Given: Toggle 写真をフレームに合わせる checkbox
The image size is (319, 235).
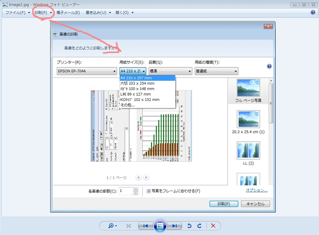Looking at the screenshot, I should tap(149, 191).
